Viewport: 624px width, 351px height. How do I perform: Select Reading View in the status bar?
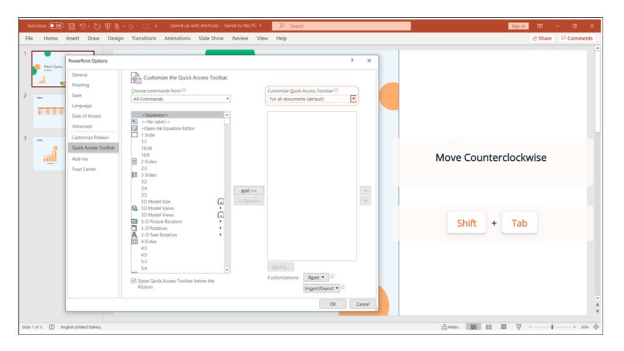[x=503, y=327]
